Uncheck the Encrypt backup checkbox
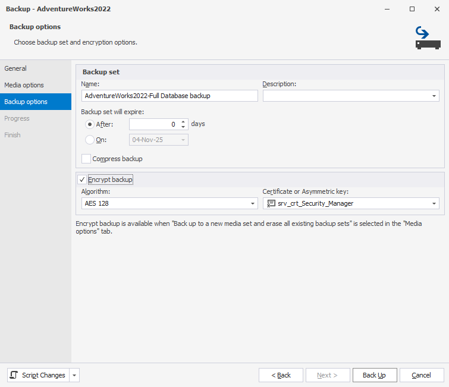This screenshot has width=449, height=387. pos(82,180)
